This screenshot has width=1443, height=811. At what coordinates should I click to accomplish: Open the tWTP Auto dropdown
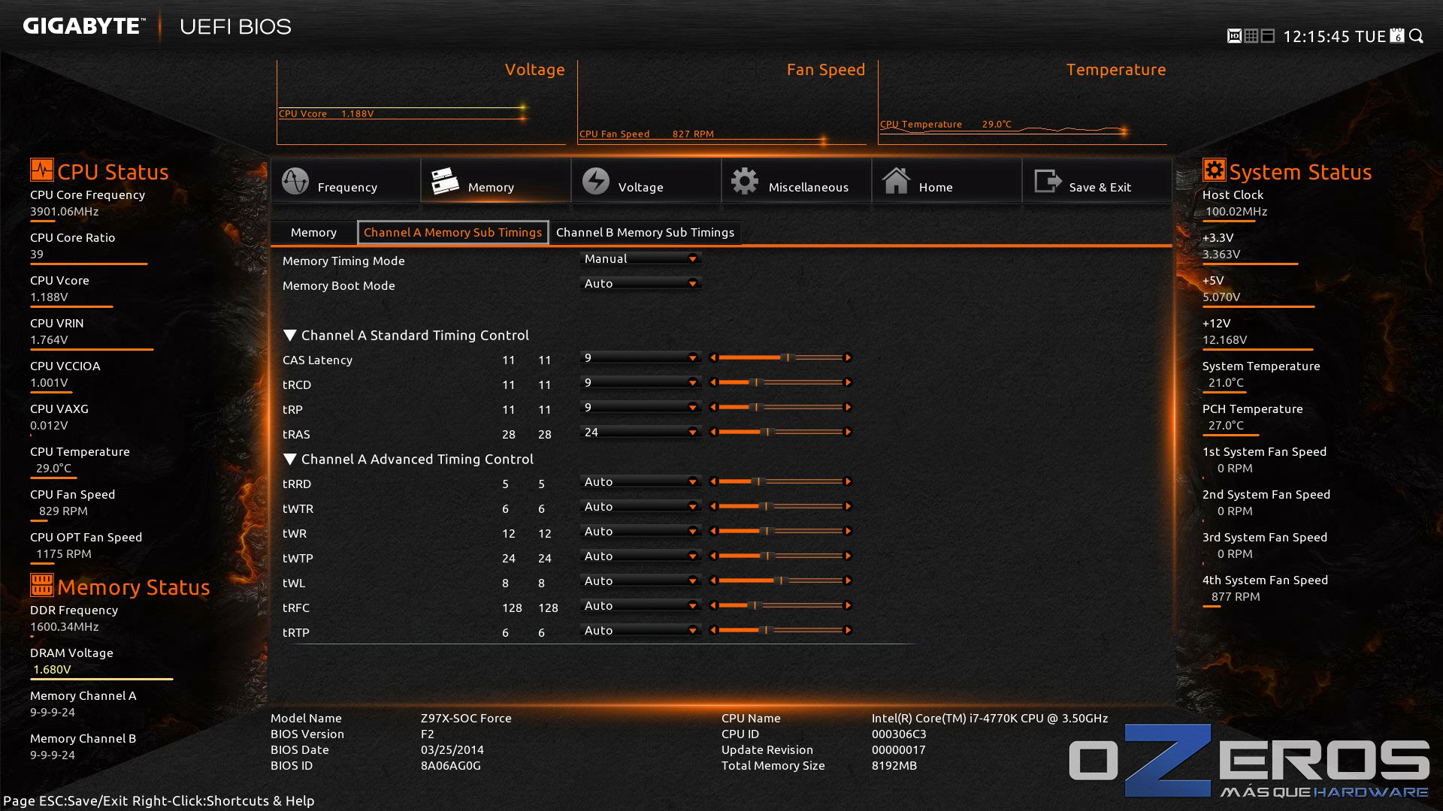(640, 556)
